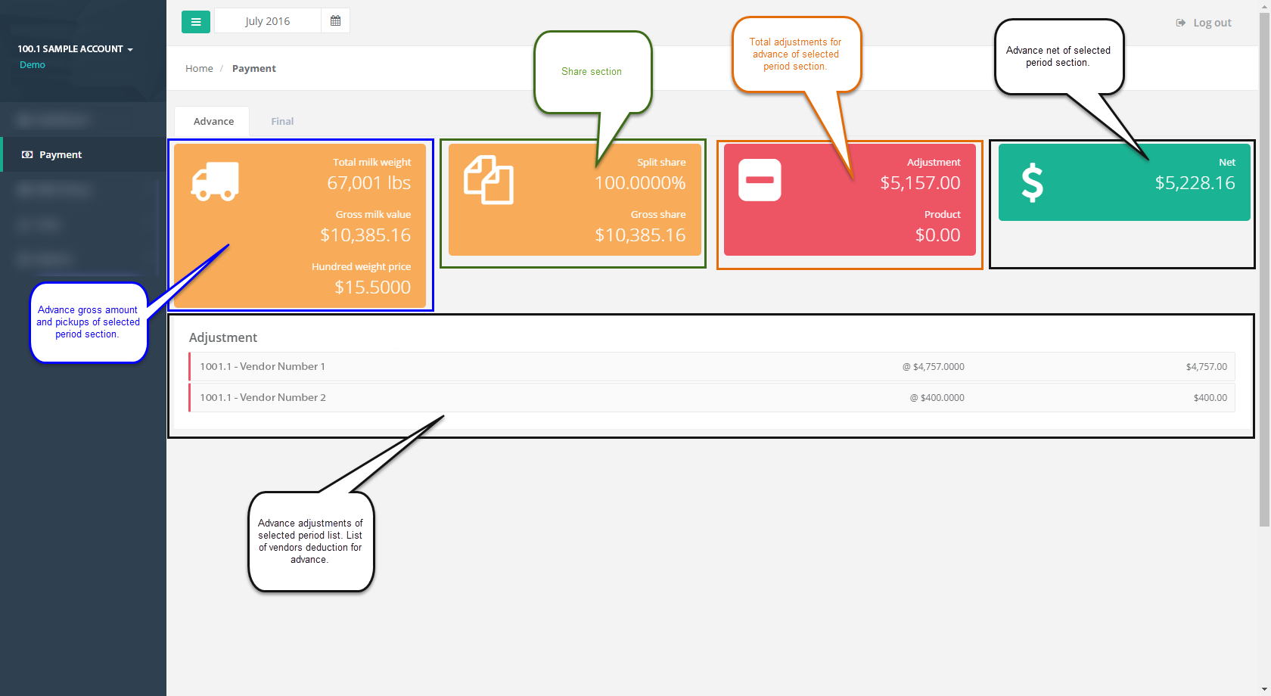Viewport: 1271px width, 696px height.
Task: Click the Adjustment section heading
Action: coord(223,337)
